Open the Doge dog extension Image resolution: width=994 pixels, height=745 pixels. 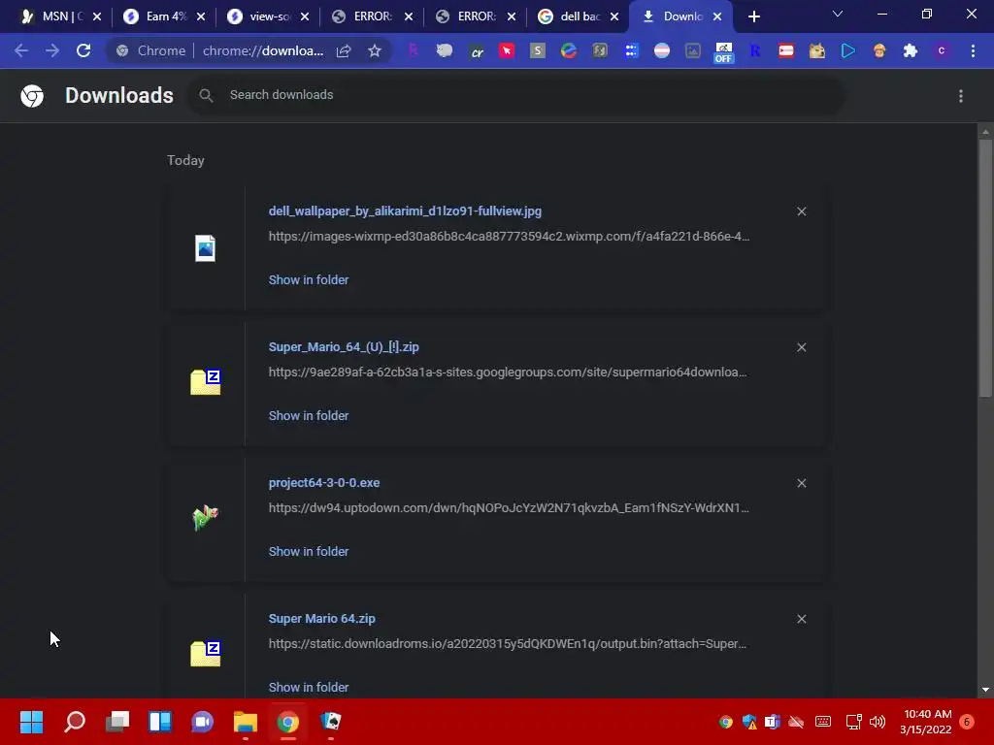(817, 50)
